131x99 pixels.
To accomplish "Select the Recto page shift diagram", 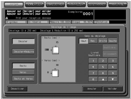I will coord(55,50).
